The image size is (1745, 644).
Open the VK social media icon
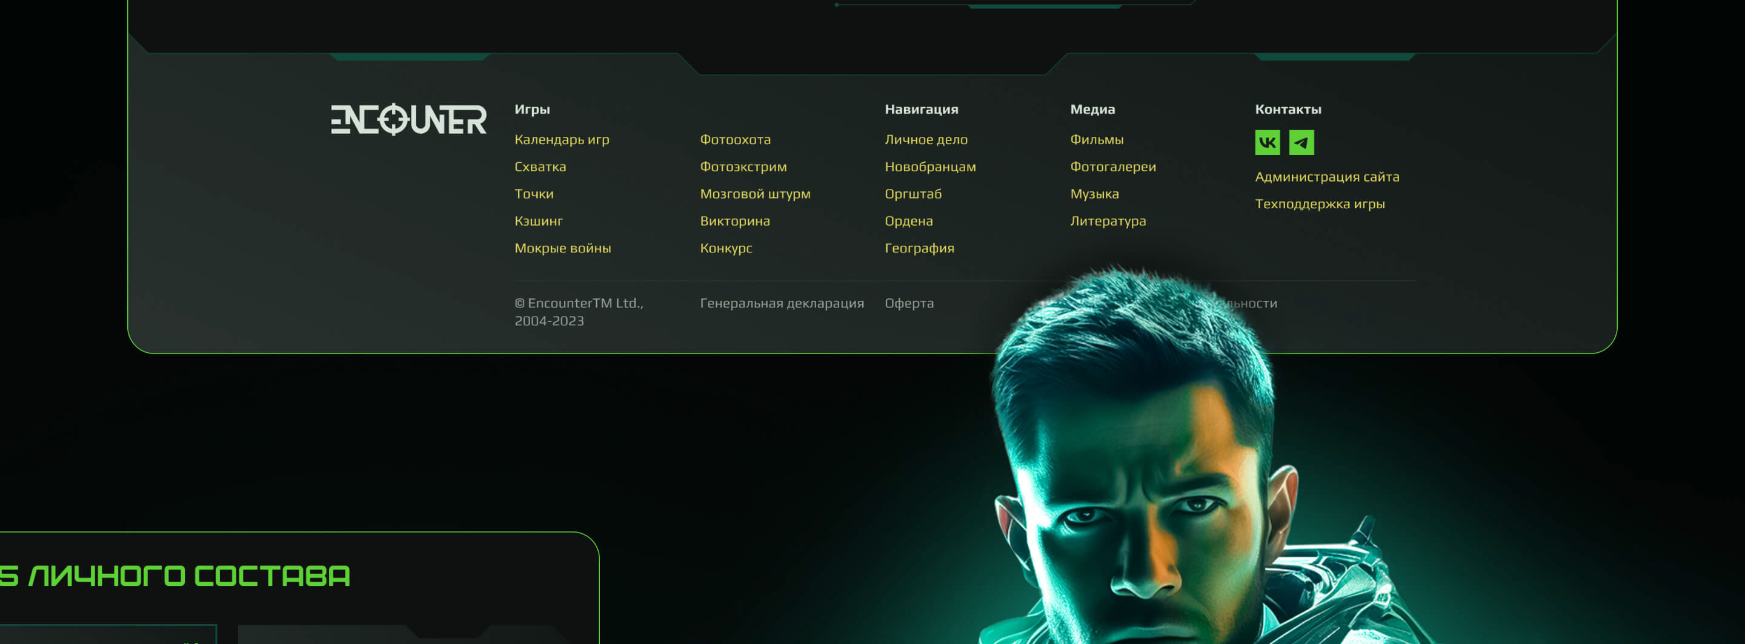point(1268,143)
